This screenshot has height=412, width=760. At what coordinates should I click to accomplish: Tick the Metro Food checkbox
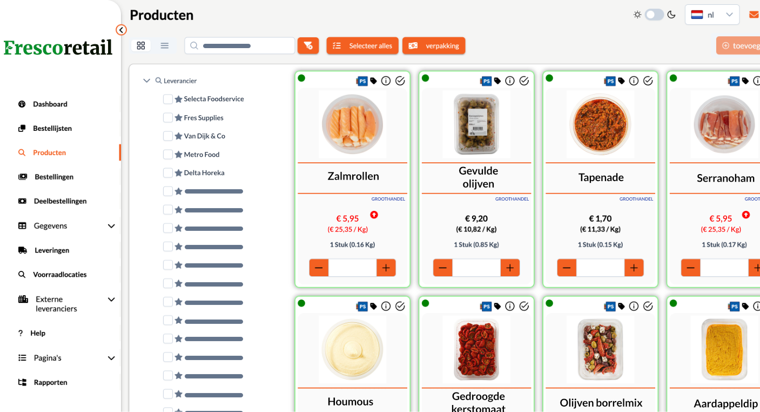pos(168,155)
